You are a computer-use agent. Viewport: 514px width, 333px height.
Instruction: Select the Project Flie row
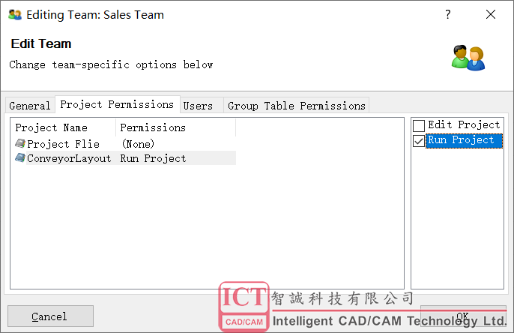click(x=125, y=144)
